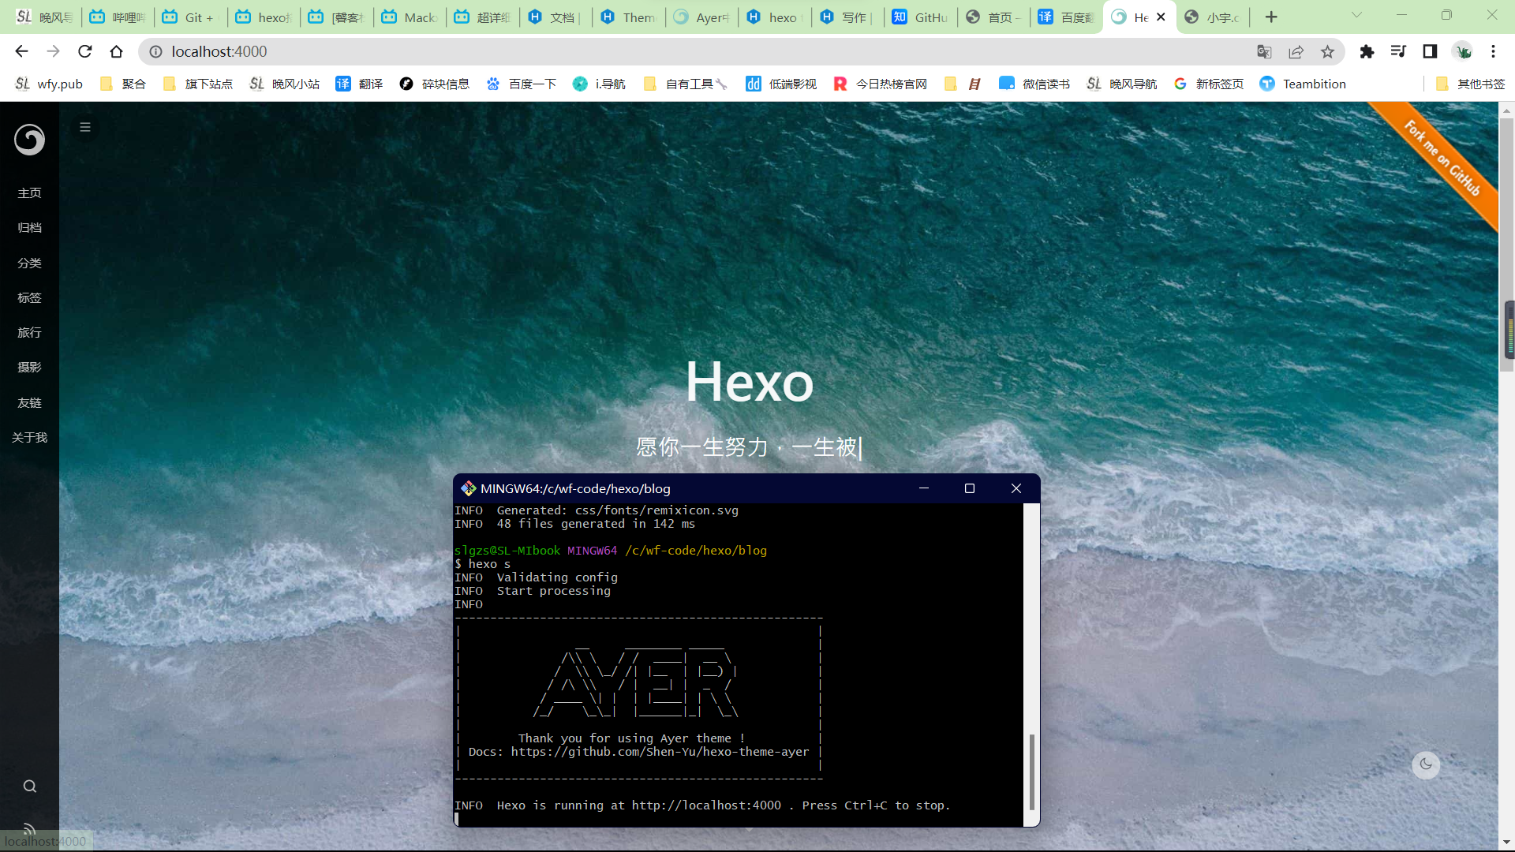Image resolution: width=1515 pixels, height=852 pixels.
Task: Click the translate page icon in address bar
Action: [1264, 51]
